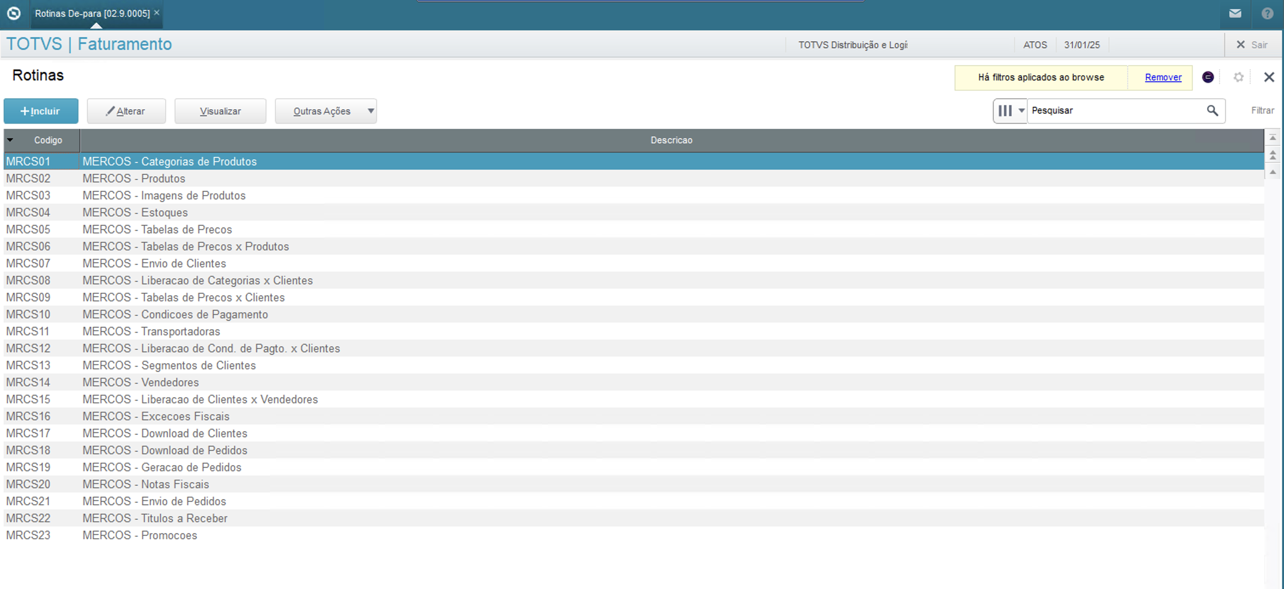Viewport: 1284px width, 589px height.
Task: Click the ATOS user field
Action: point(1035,45)
